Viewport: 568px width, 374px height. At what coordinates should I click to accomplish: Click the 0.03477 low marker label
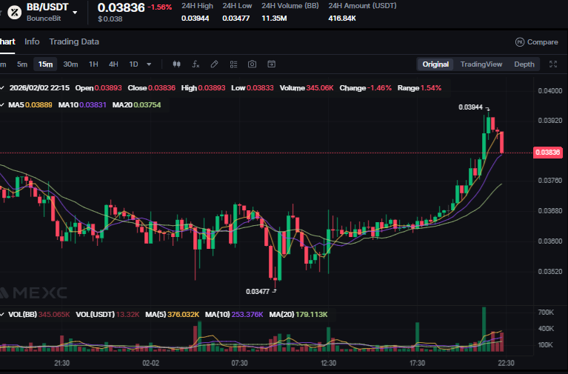[258, 291]
